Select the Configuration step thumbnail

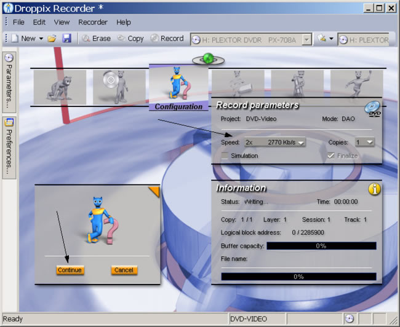[178, 87]
